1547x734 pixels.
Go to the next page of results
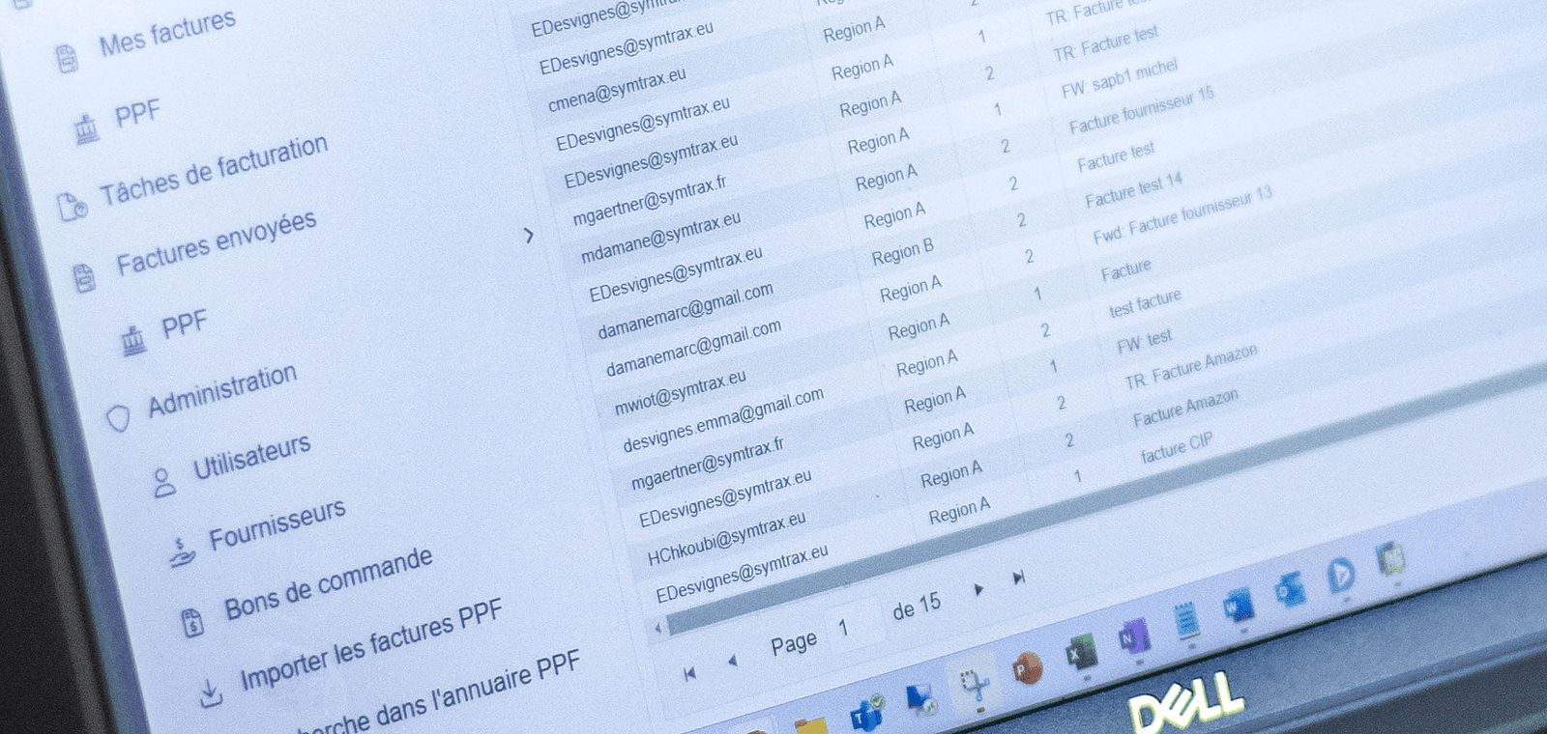pos(978,589)
